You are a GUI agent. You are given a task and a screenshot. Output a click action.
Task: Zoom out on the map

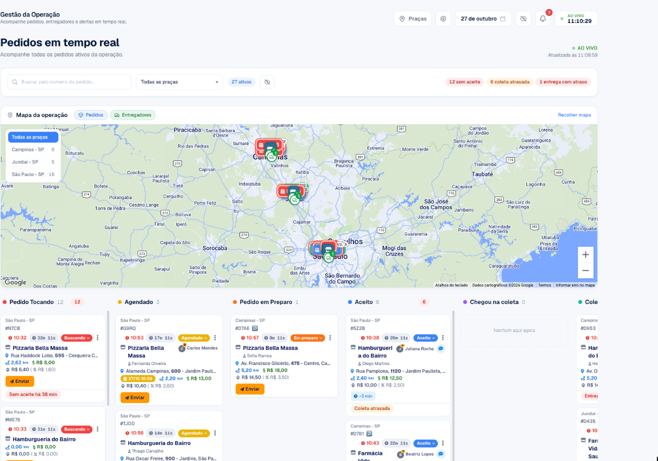[x=585, y=270]
